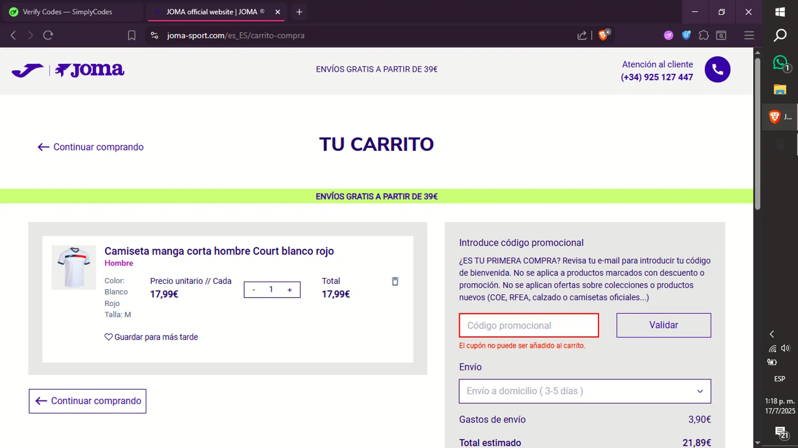This screenshot has width=798, height=448.
Task: Increase quantity with plus button
Action: 289,290
